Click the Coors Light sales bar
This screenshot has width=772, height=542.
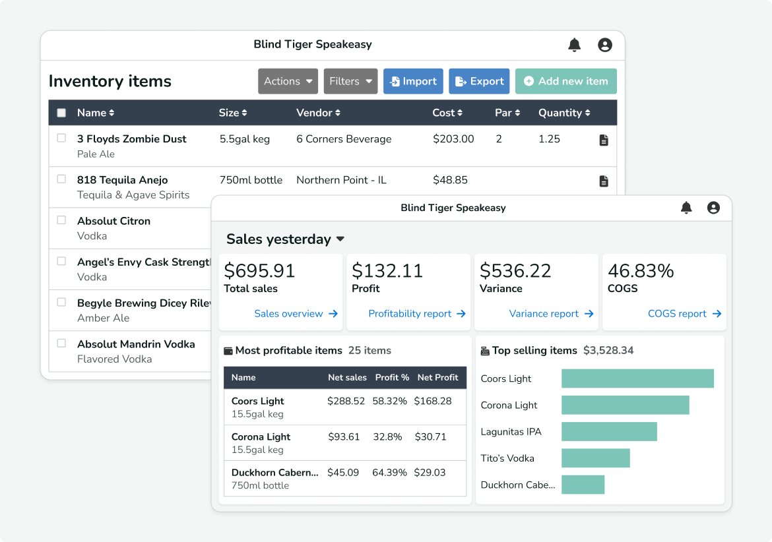click(x=637, y=378)
